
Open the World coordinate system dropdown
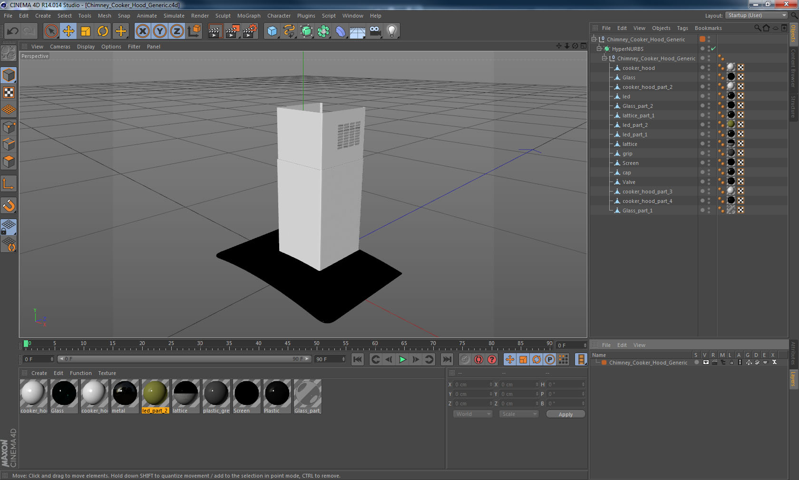point(473,414)
